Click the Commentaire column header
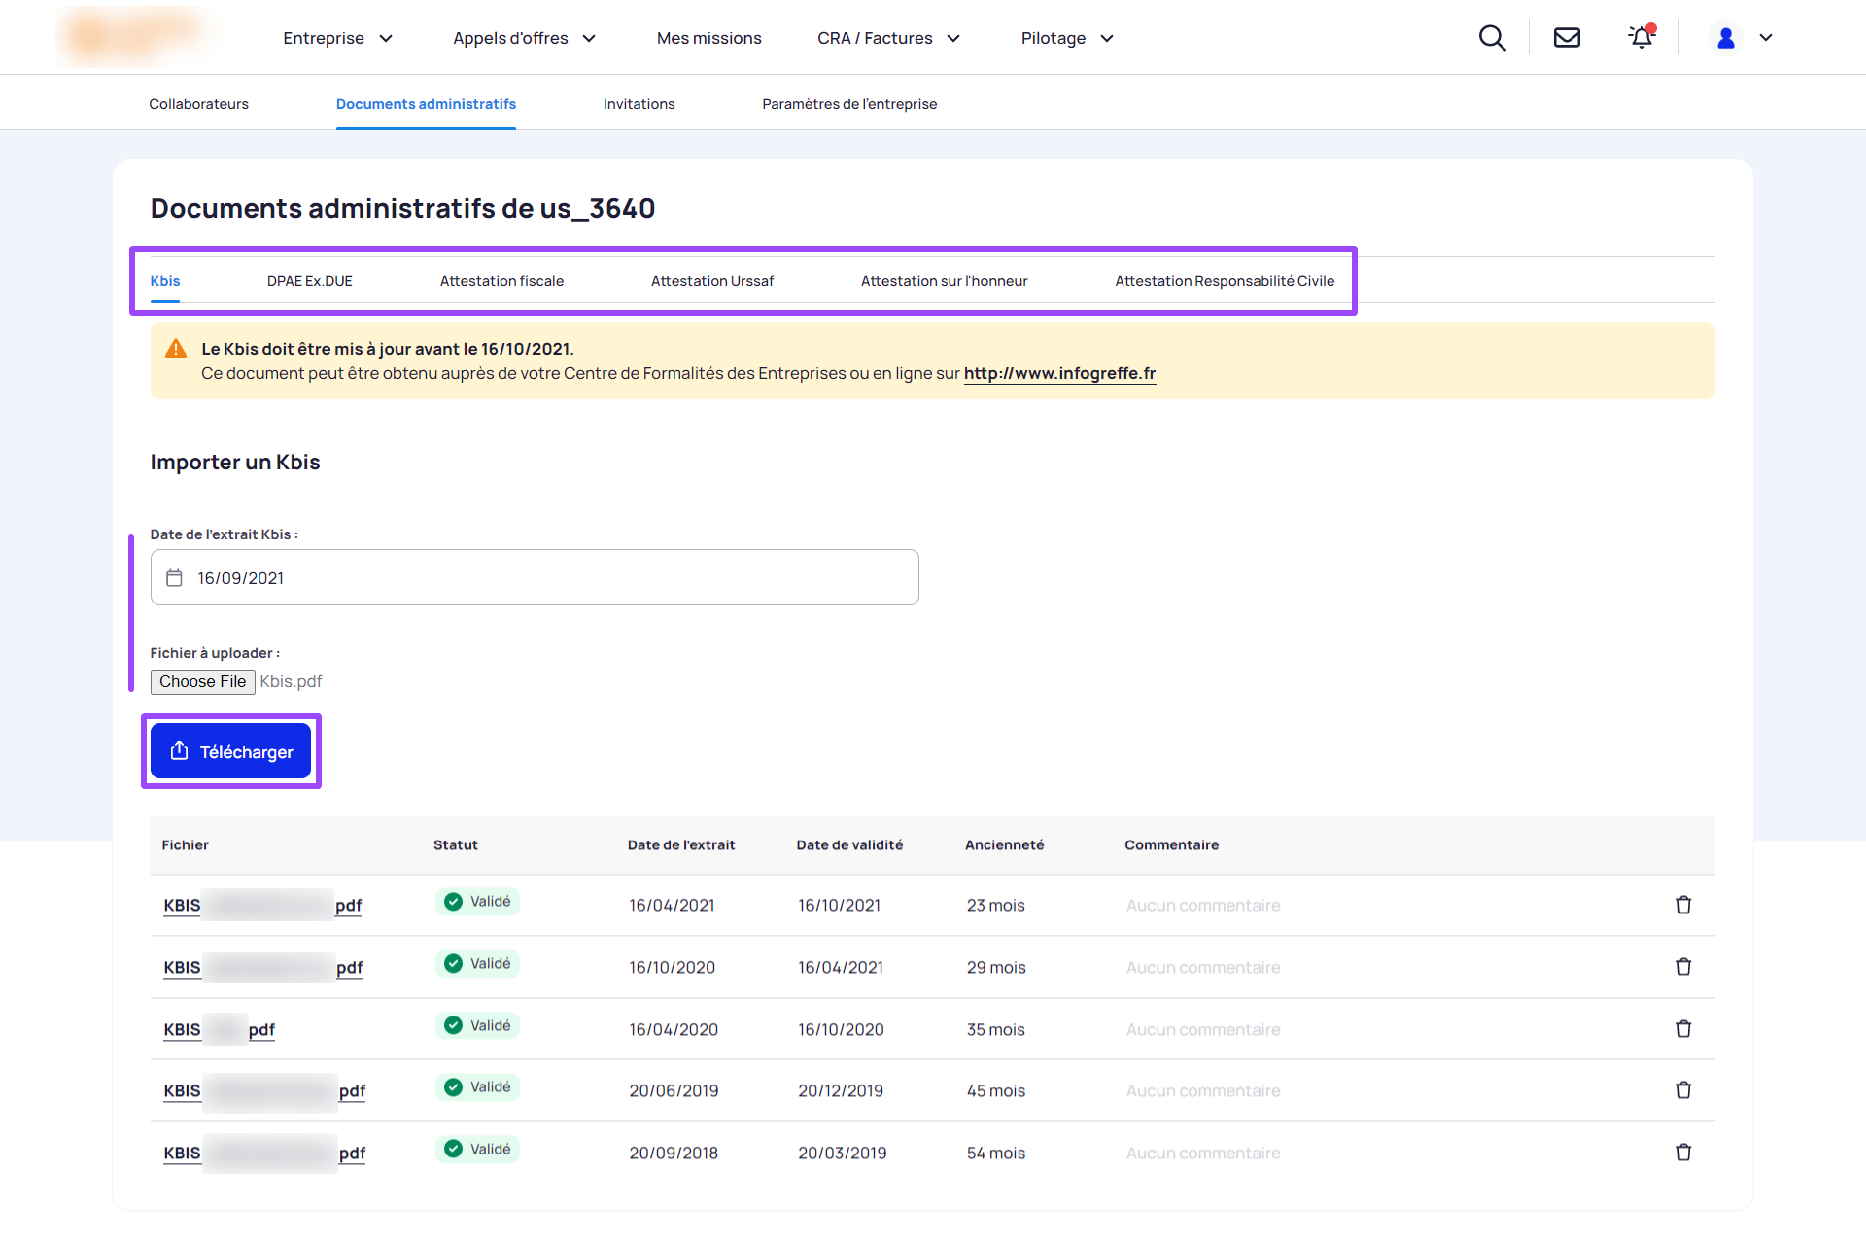The height and width of the screenshot is (1240, 1866). pyautogui.click(x=1171, y=844)
